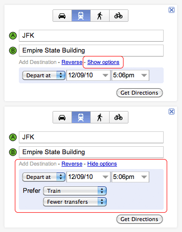Click marker B in top panel
The width and height of the screenshot is (182, 232).
click(13, 51)
